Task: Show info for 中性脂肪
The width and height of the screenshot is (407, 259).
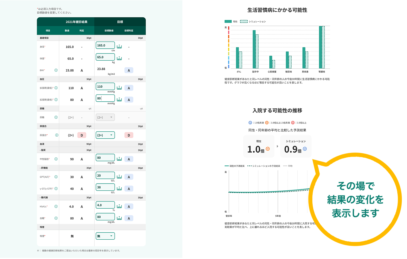Action: (56, 159)
